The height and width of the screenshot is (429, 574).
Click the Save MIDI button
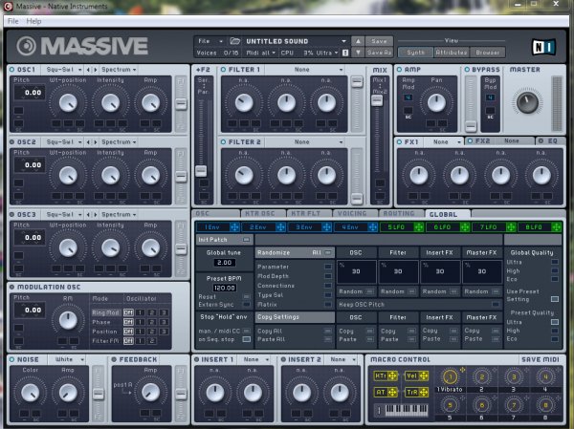[x=540, y=359]
